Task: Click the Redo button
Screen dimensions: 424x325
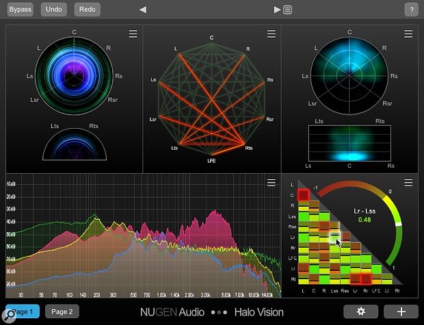Action: click(x=88, y=10)
